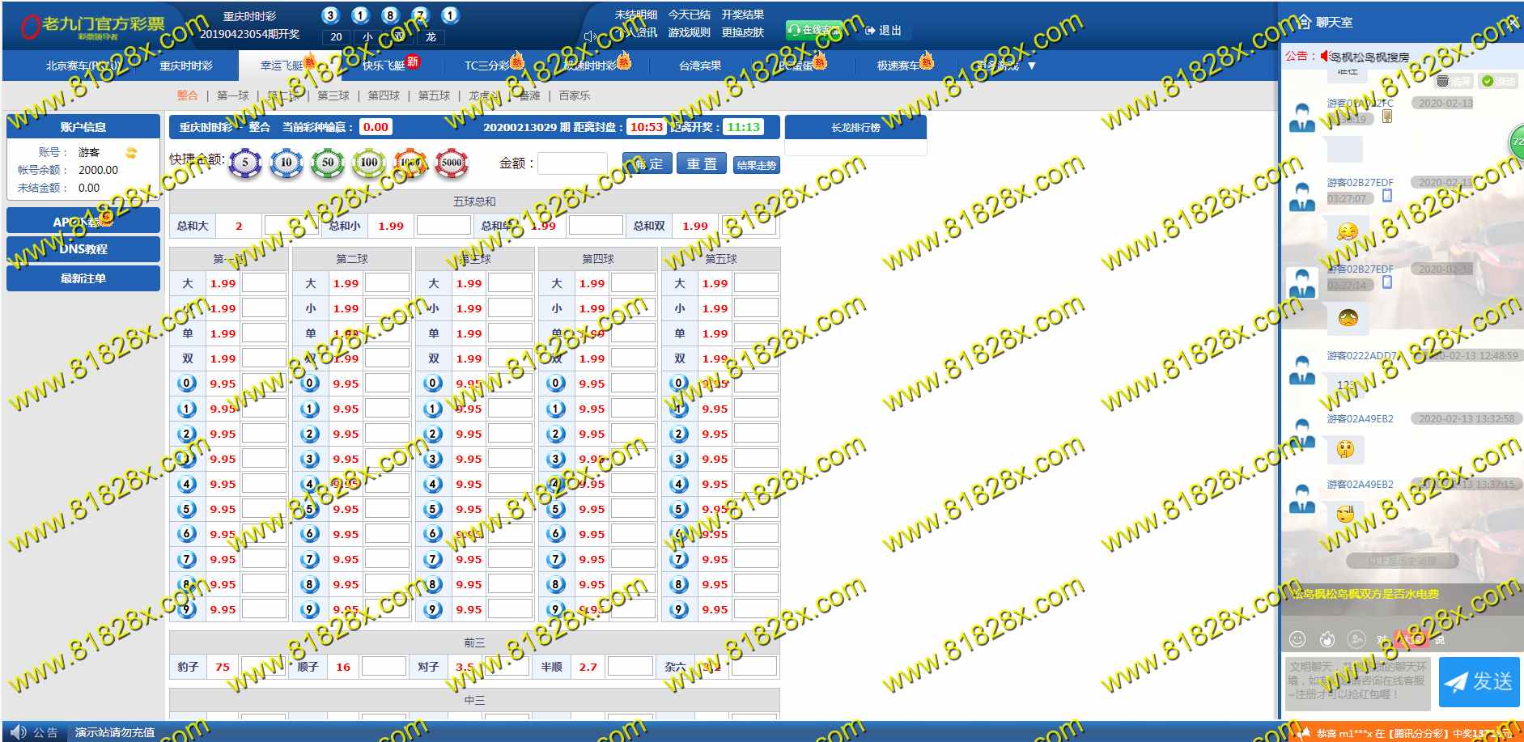Image resolution: width=1524 pixels, height=742 pixels.
Task: Toggle the sound speaker icon in header
Action: point(590,36)
